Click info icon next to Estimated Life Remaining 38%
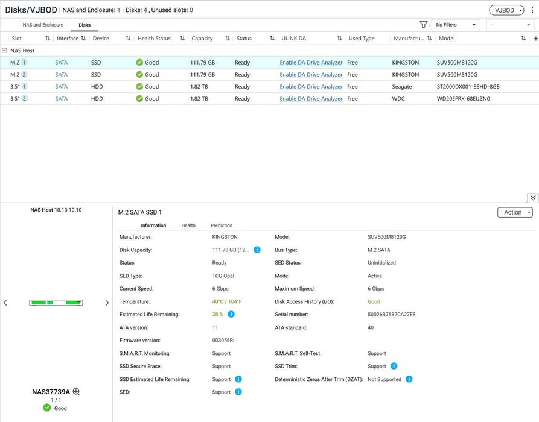The height and width of the screenshot is (422, 539). [231, 314]
